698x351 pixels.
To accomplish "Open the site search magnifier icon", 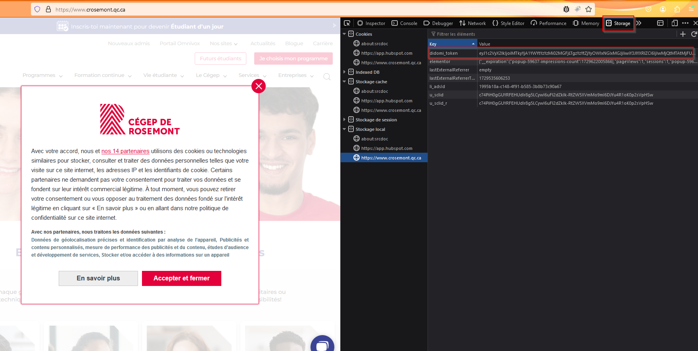I will pos(327,77).
